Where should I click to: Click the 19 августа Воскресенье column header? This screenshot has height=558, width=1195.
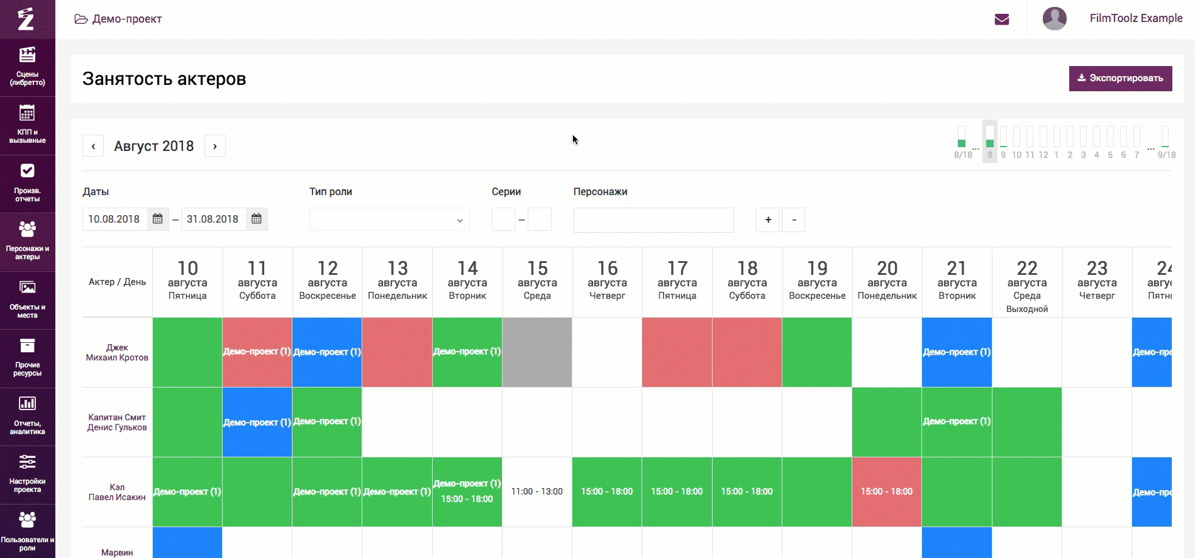click(x=817, y=281)
